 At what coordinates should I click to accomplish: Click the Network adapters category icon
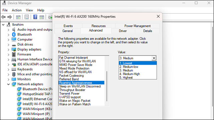point(14,84)
